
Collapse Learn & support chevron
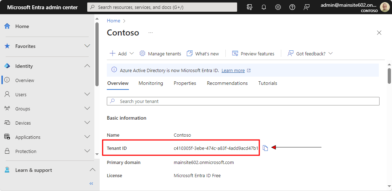tap(93, 170)
